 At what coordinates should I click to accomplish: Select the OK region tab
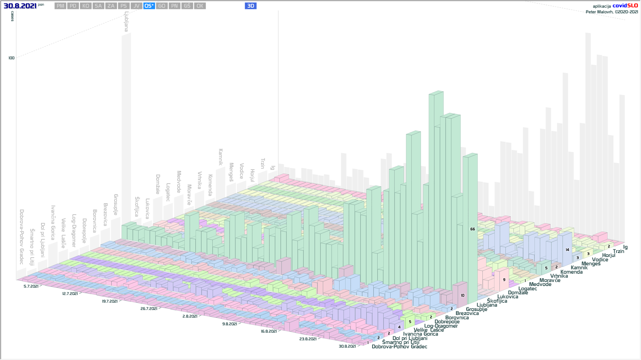coord(200,6)
